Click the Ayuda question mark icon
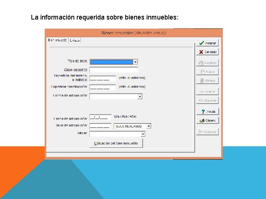Screen dimensions: 266x199 [x=203, y=112]
